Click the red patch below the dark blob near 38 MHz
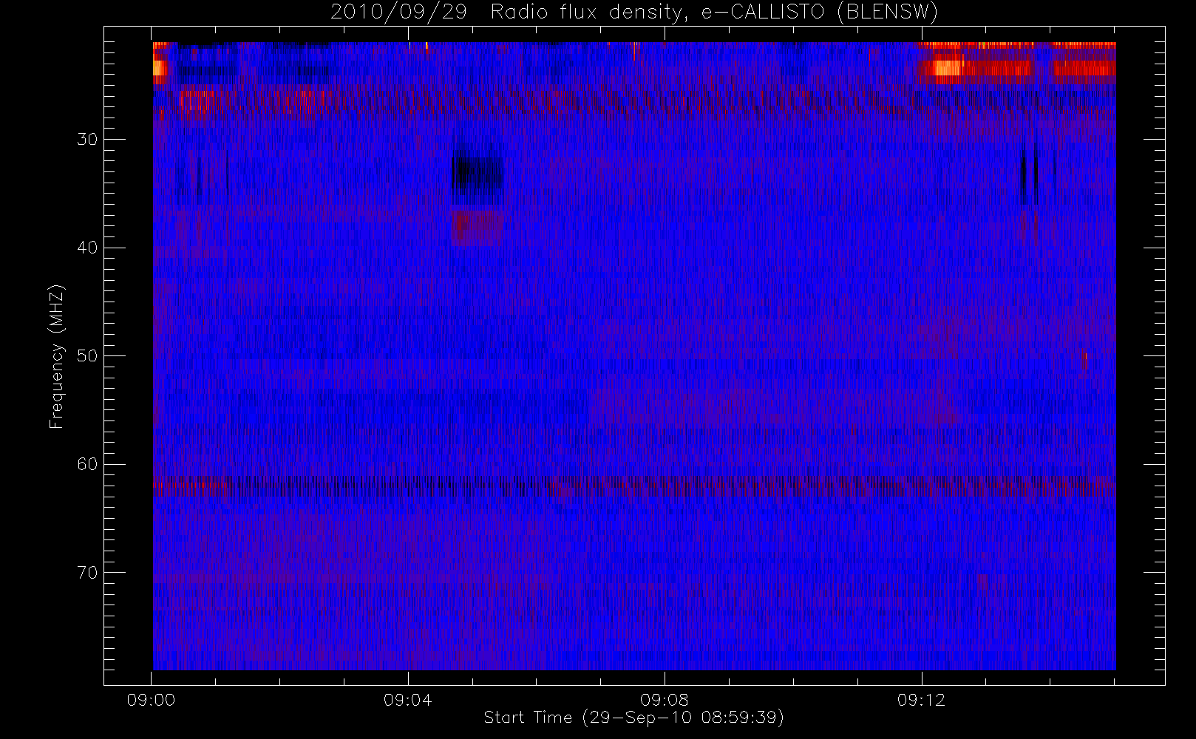 coord(477,227)
